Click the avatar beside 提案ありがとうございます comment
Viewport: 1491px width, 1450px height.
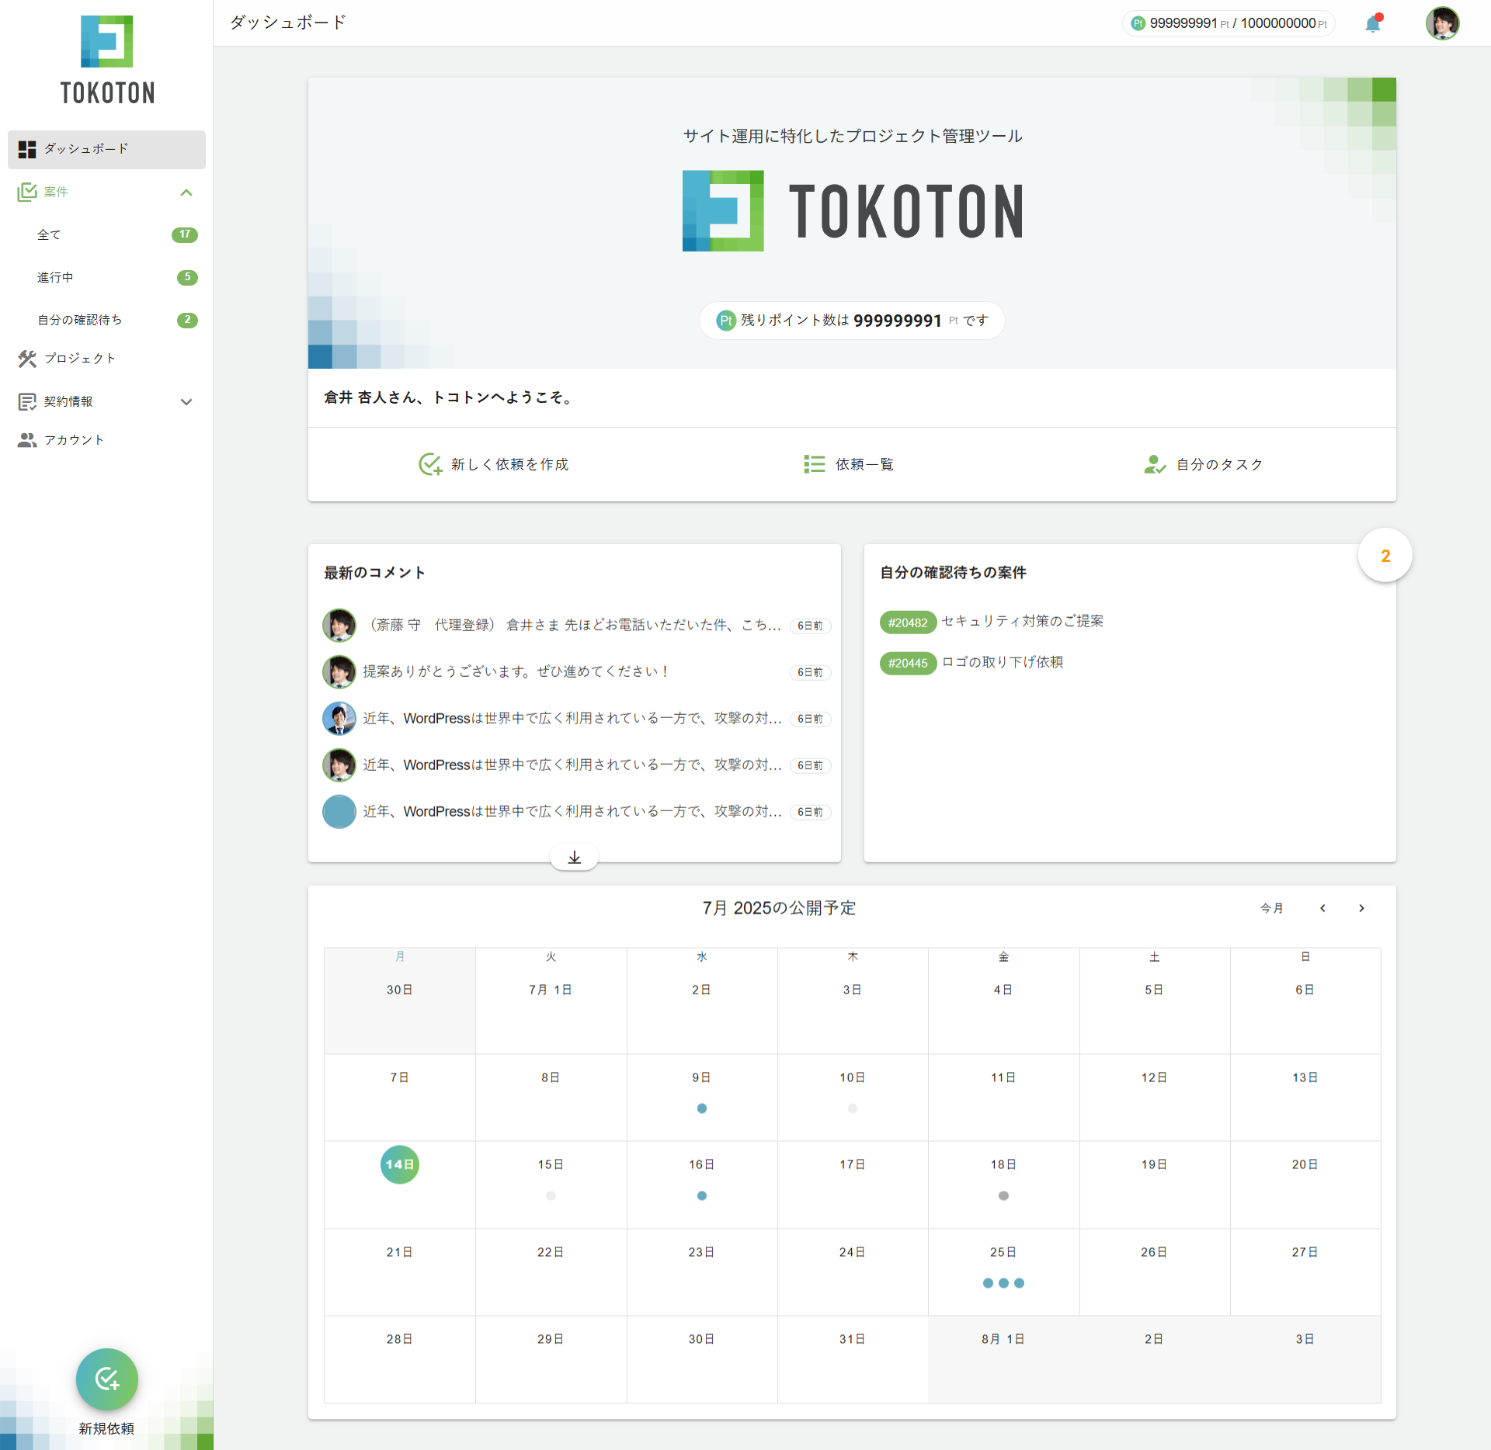coord(339,671)
